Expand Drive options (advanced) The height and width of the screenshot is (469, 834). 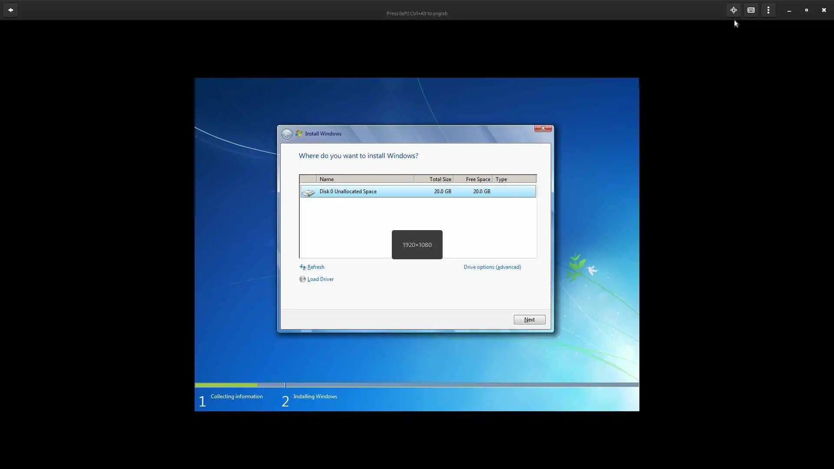tap(492, 267)
